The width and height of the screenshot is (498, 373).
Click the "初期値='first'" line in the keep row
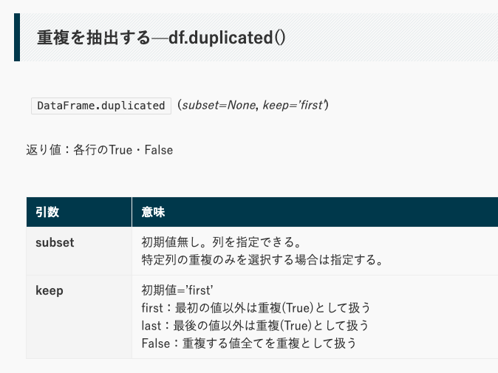[x=177, y=290]
